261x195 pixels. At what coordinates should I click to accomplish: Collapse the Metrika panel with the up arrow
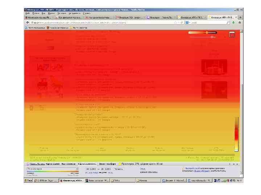tap(230, 164)
